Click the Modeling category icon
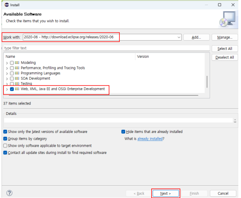The image size is (241, 198). coord(17,62)
